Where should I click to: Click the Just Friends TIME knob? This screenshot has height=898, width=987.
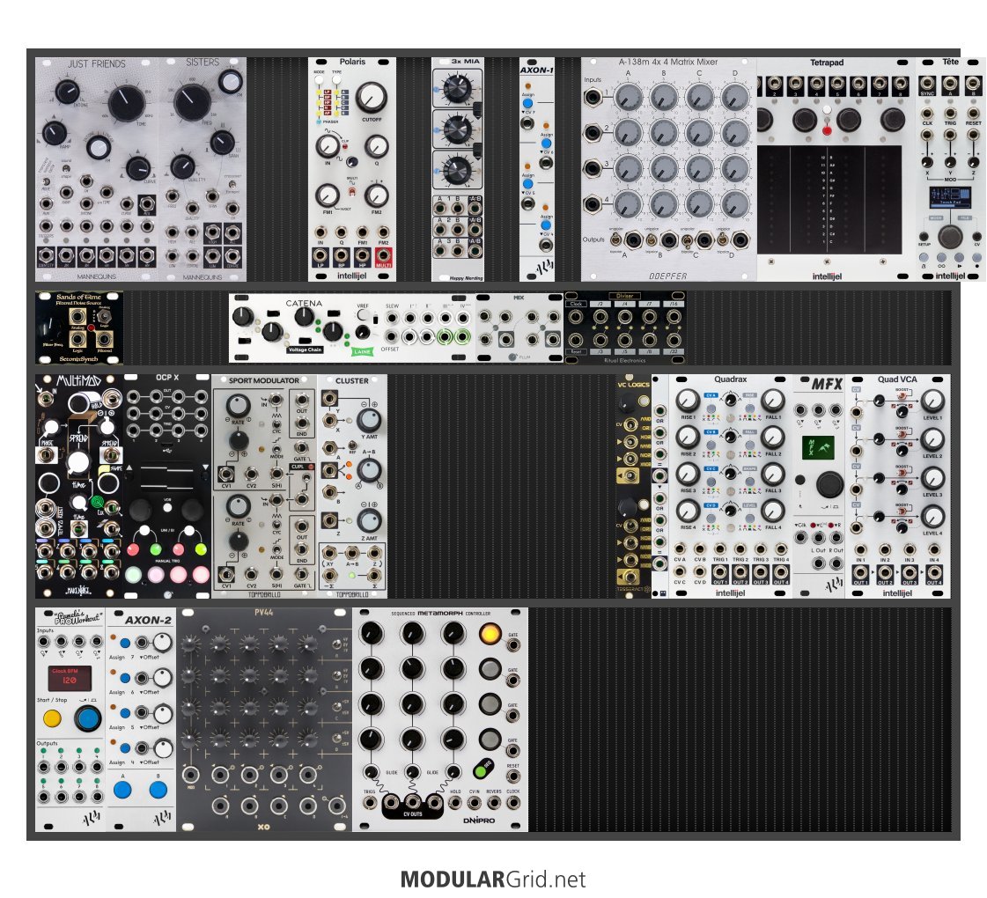click(127, 103)
